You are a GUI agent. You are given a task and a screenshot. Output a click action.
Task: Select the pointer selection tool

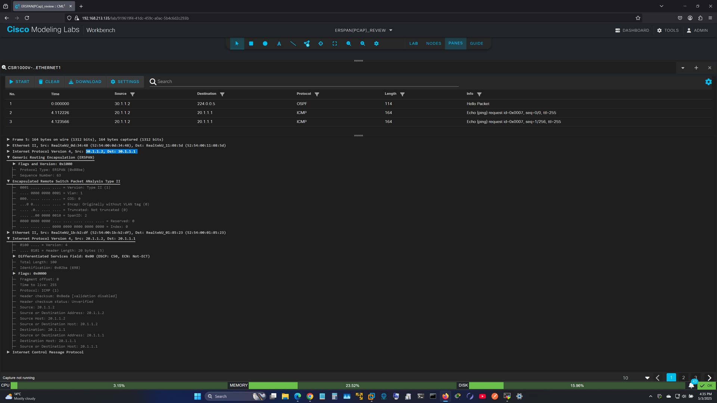point(237,43)
